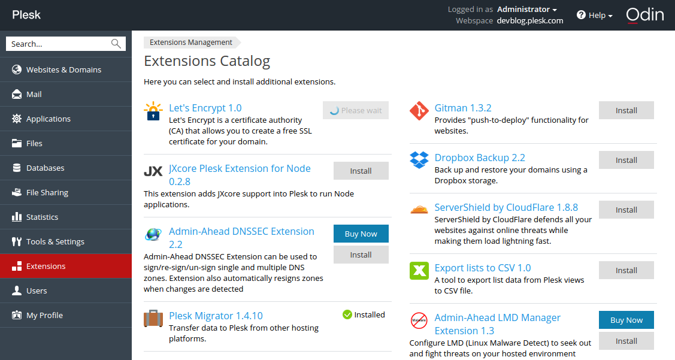This screenshot has height=360, width=675.
Task: Click the Let's Encrypt padlock icon
Action: 153,111
